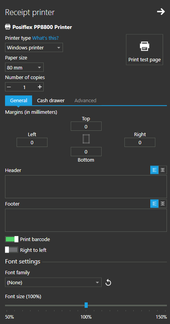The width and height of the screenshot is (170, 324).
Task: Increase number of copies with plus icon
Action: point(39,87)
